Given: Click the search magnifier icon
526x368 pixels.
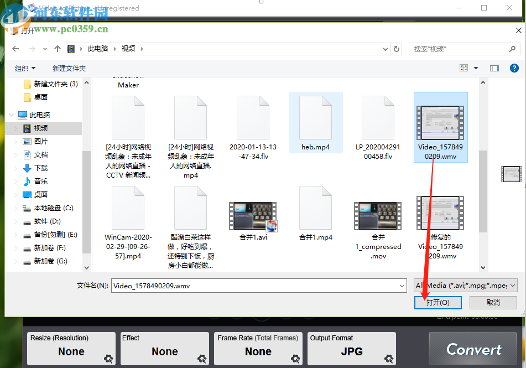Looking at the screenshot, I should pos(512,49).
